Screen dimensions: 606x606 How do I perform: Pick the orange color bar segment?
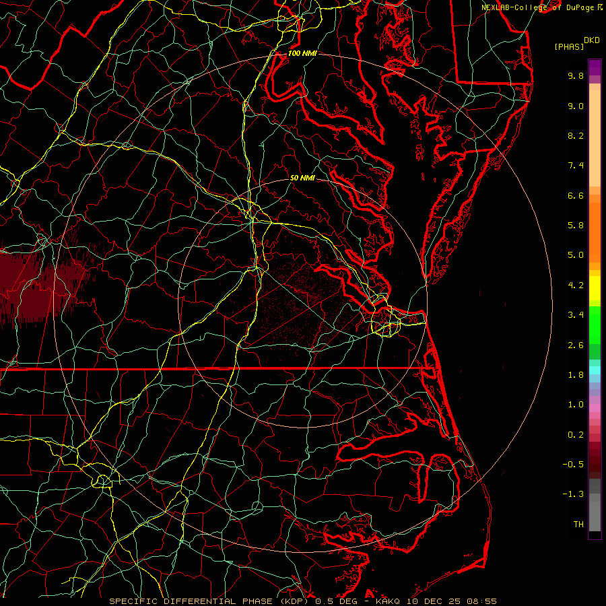[595, 233]
